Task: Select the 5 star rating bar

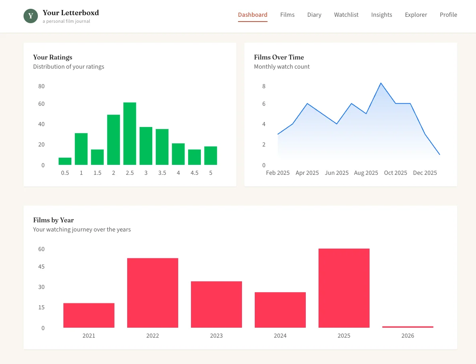Action: (x=210, y=156)
